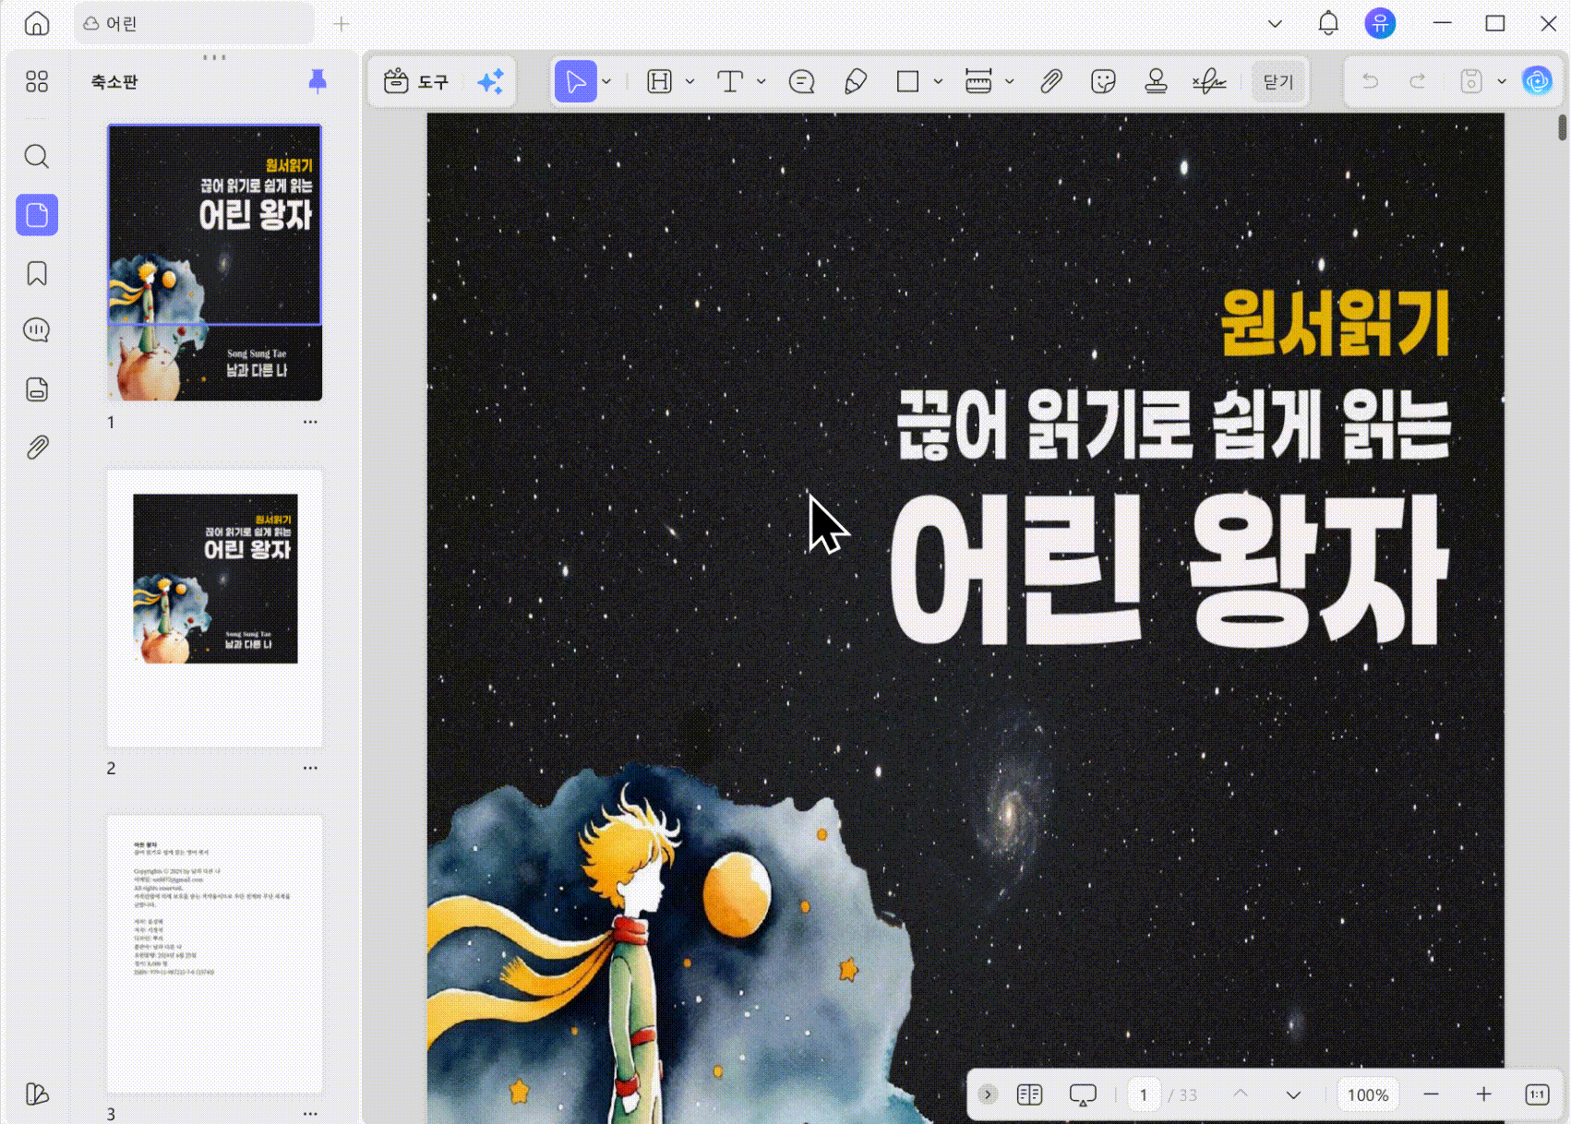Pin the 축소판 thumbnail panel
Screen dimensions: 1571x1124
click(318, 81)
